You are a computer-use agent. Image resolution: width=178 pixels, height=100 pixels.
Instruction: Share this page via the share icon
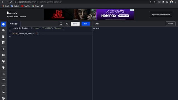click(150, 2)
